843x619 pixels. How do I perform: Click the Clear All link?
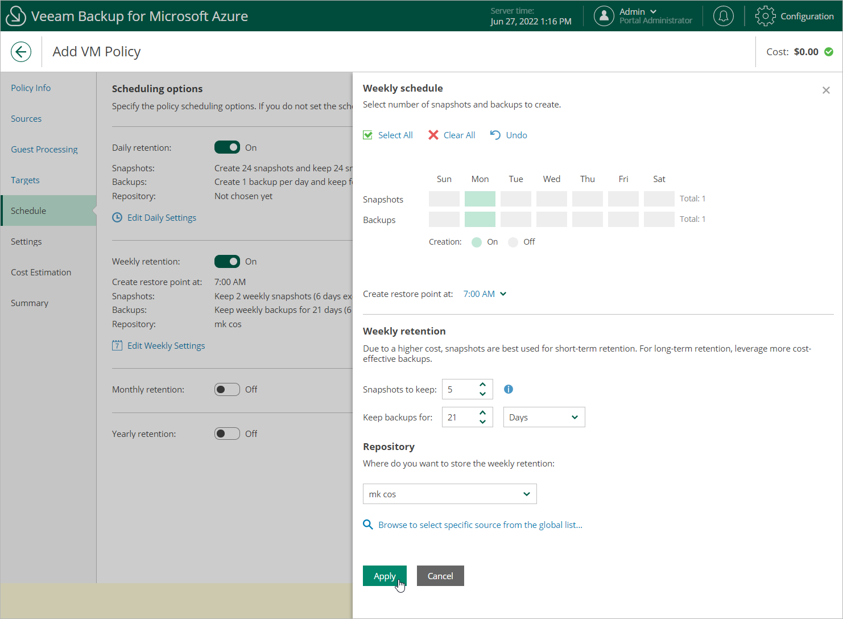459,135
